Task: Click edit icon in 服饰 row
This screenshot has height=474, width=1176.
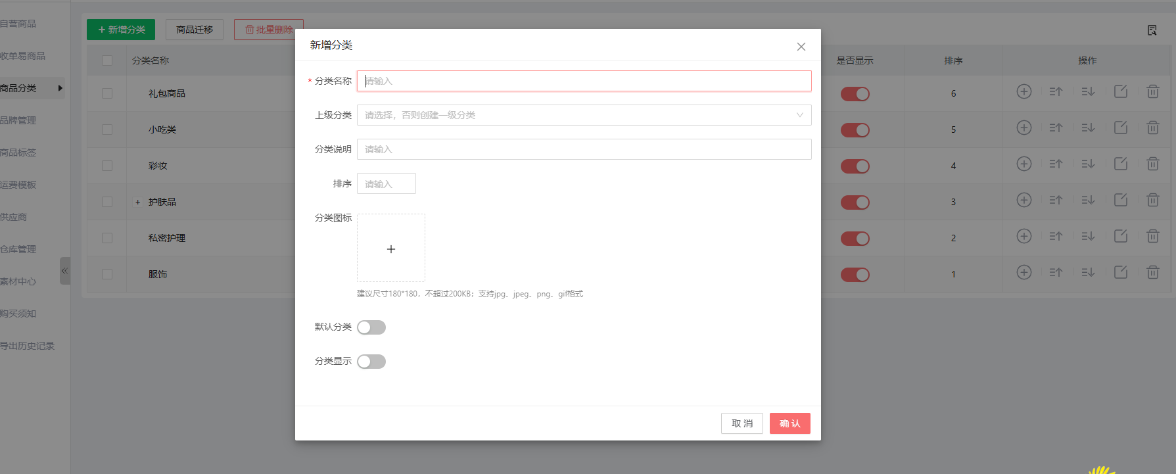Action: click(x=1120, y=272)
